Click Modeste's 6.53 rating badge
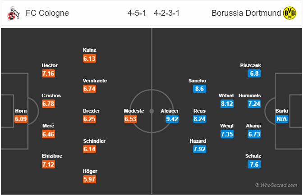The height and width of the screenshot is (195, 304). click(130, 119)
